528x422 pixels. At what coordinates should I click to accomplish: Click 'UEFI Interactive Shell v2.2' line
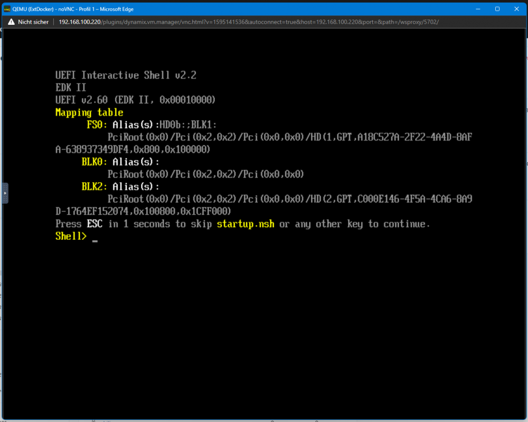click(x=126, y=75)
